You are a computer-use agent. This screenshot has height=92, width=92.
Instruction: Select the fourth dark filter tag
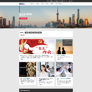[39, 32]
